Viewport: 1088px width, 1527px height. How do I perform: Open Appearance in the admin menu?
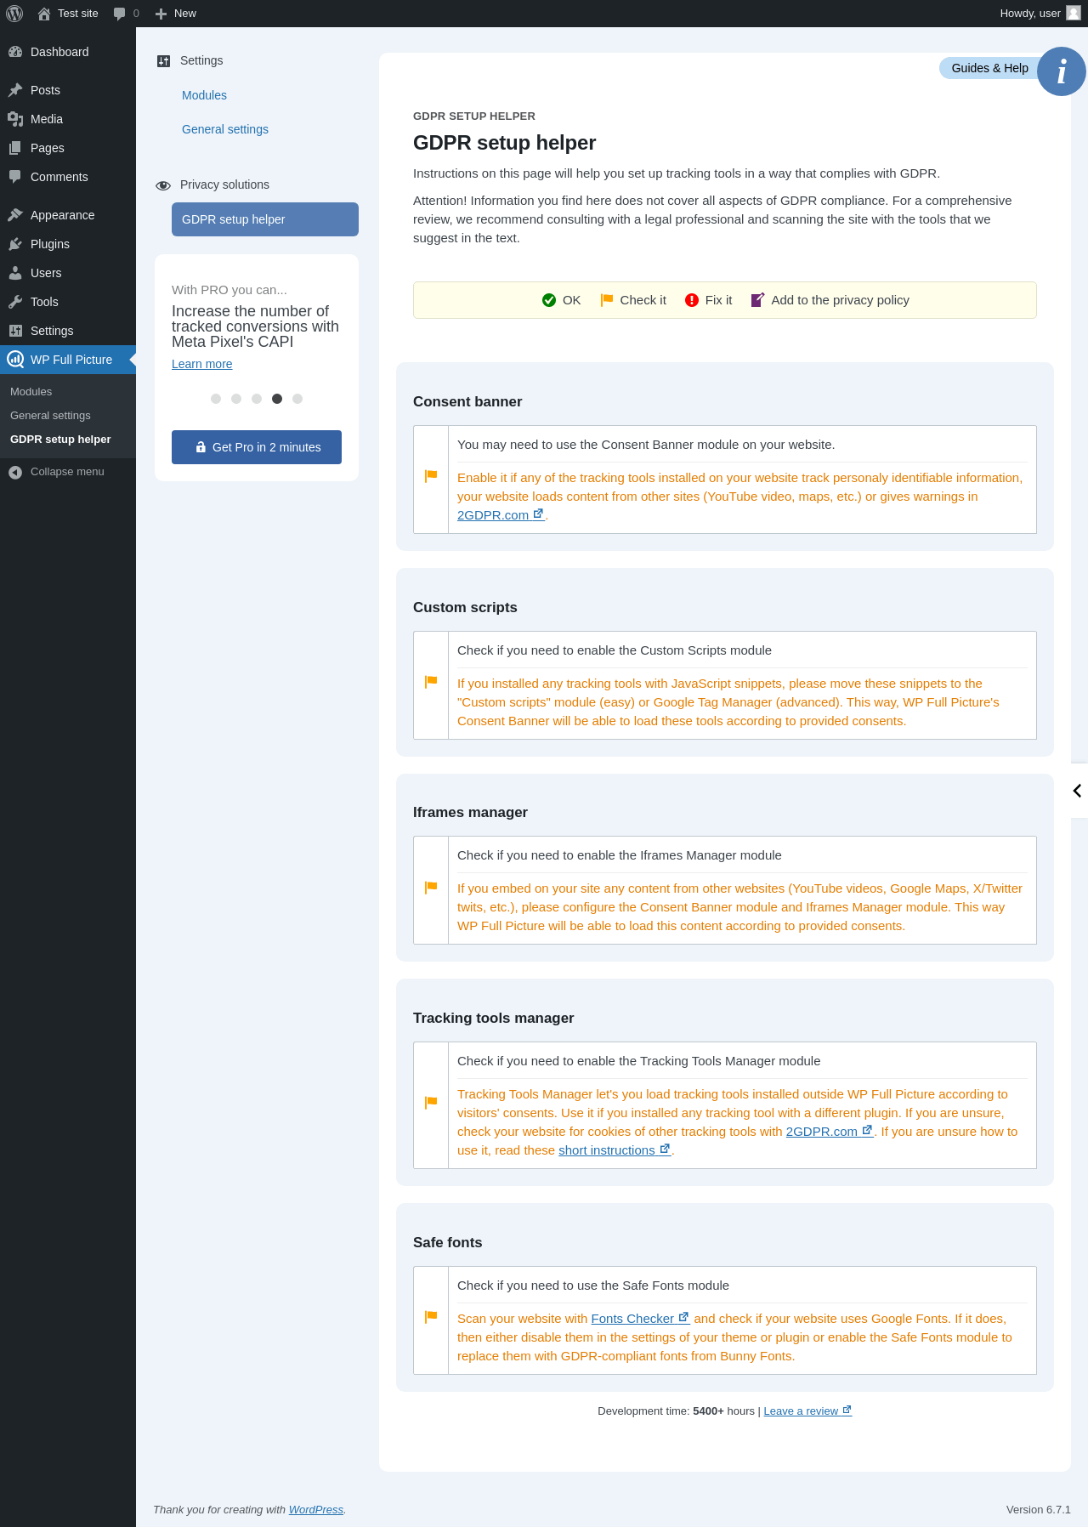(62, 215)
